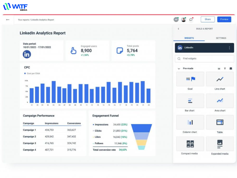Screen dimensions: 237x178
Task: Filter widgets by text T icon
Action: [225, 69]
